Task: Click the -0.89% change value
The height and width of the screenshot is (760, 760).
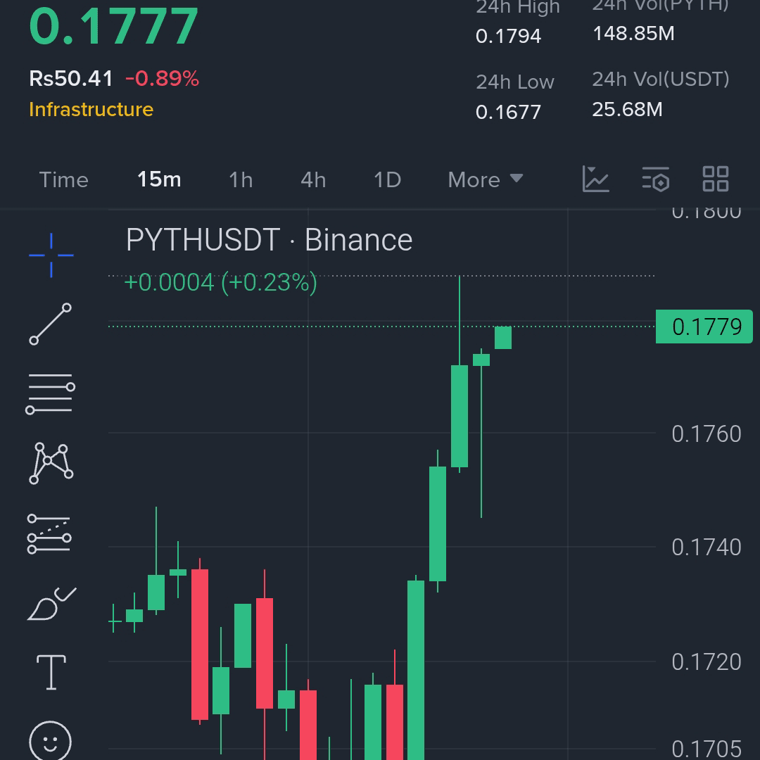Action: point(163,79)
